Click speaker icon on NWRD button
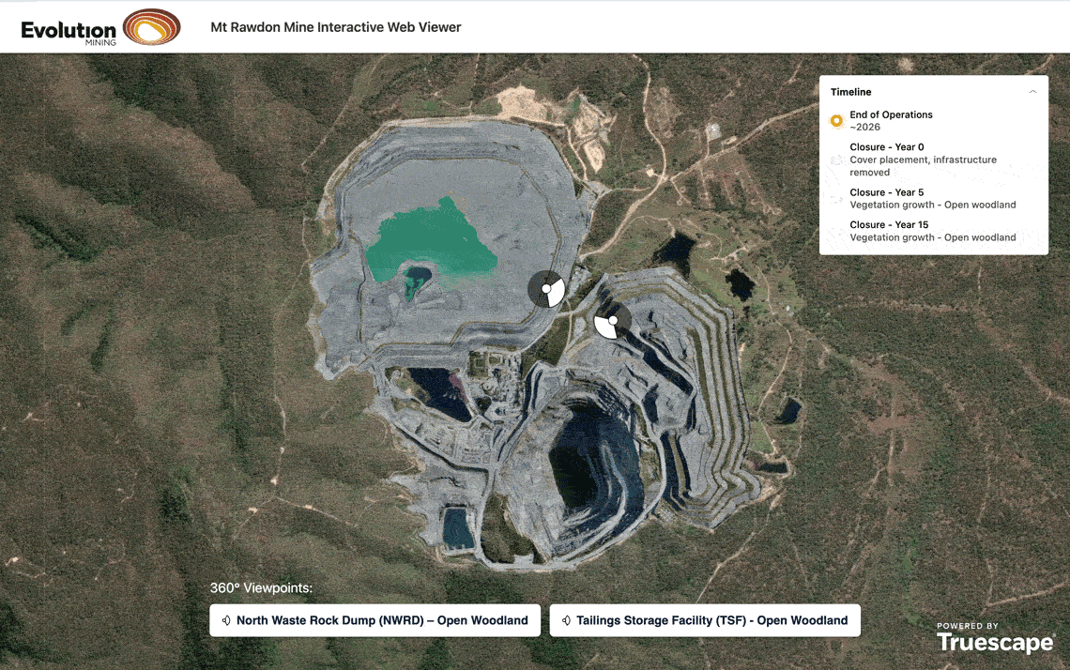 (226, 620)
